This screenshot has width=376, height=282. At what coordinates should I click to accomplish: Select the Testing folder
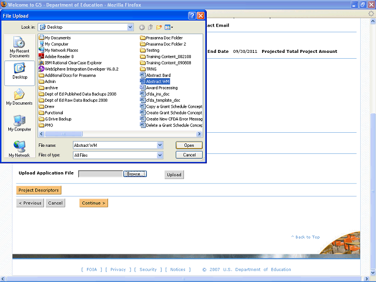(x=150, y=51)
